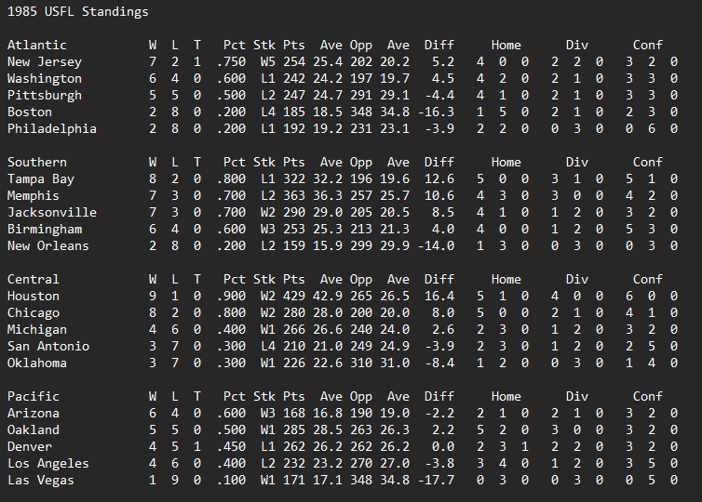Click the Philadelphia team name

(x=52, y=128)
